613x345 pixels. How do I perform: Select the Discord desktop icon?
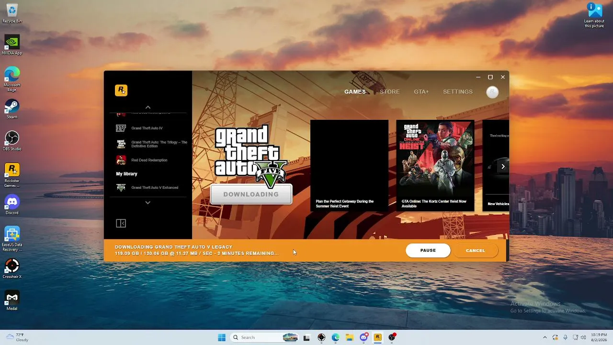tap(12, 205)
